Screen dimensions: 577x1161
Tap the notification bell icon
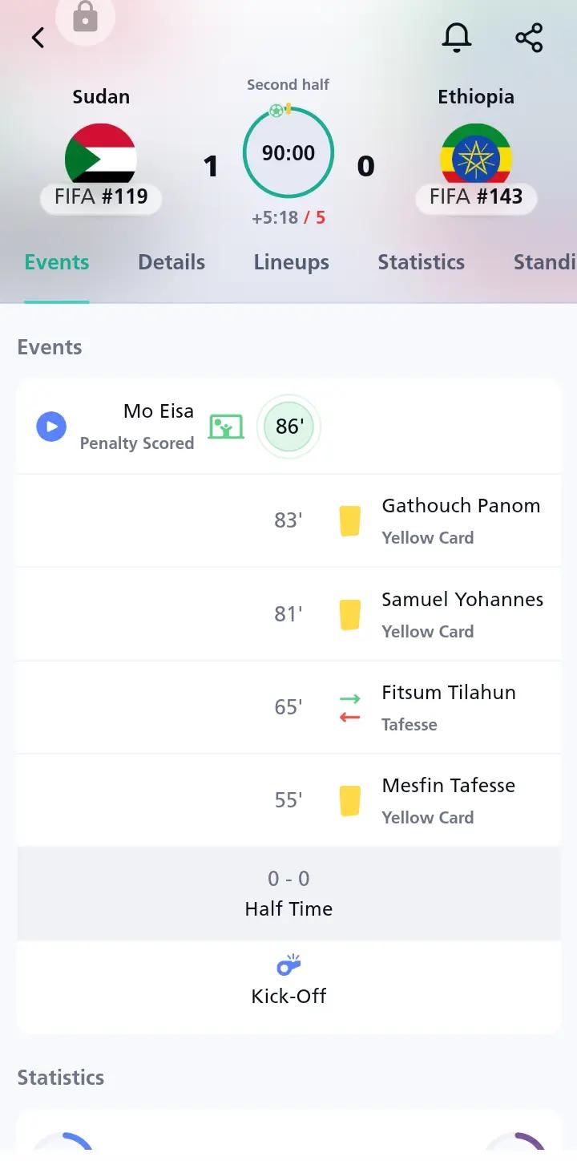tap(457, 38)
